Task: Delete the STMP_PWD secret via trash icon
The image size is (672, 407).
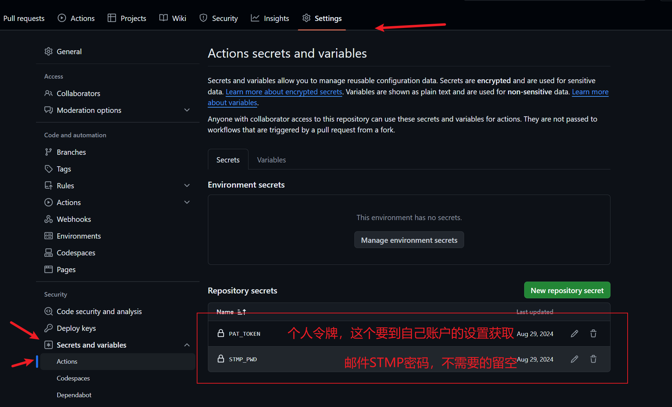Action: point(593,359)
